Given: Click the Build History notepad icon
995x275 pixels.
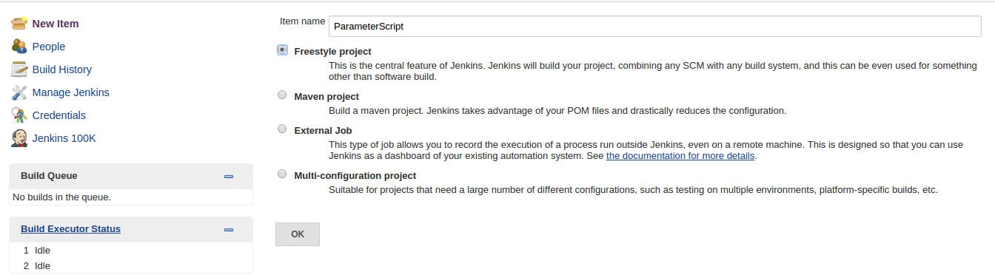Looking at the screenshot, I should coord(19,69).
